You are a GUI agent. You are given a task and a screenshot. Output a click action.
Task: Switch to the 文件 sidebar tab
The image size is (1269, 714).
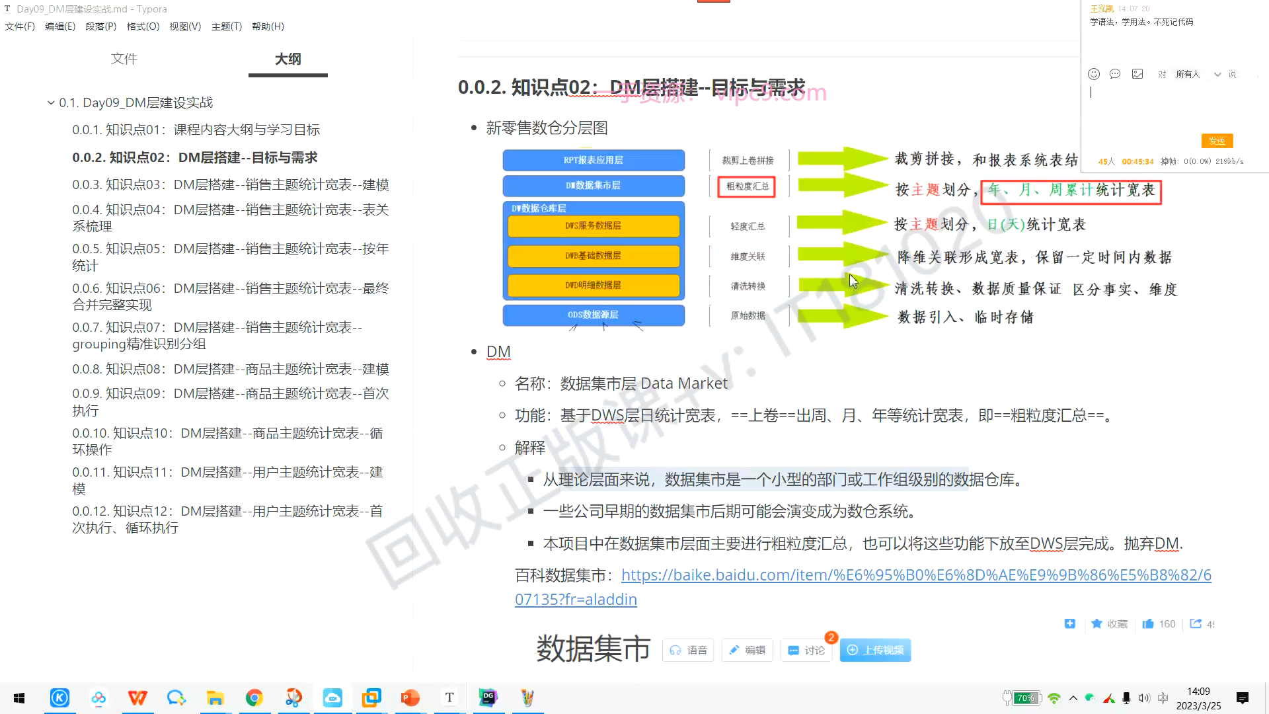tap(124, 59)
